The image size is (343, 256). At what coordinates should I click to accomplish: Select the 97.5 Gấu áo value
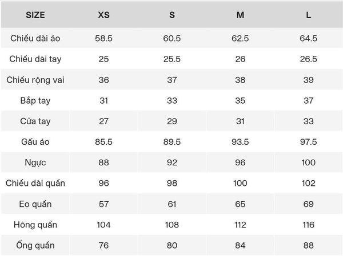click(x=309, y=142)
